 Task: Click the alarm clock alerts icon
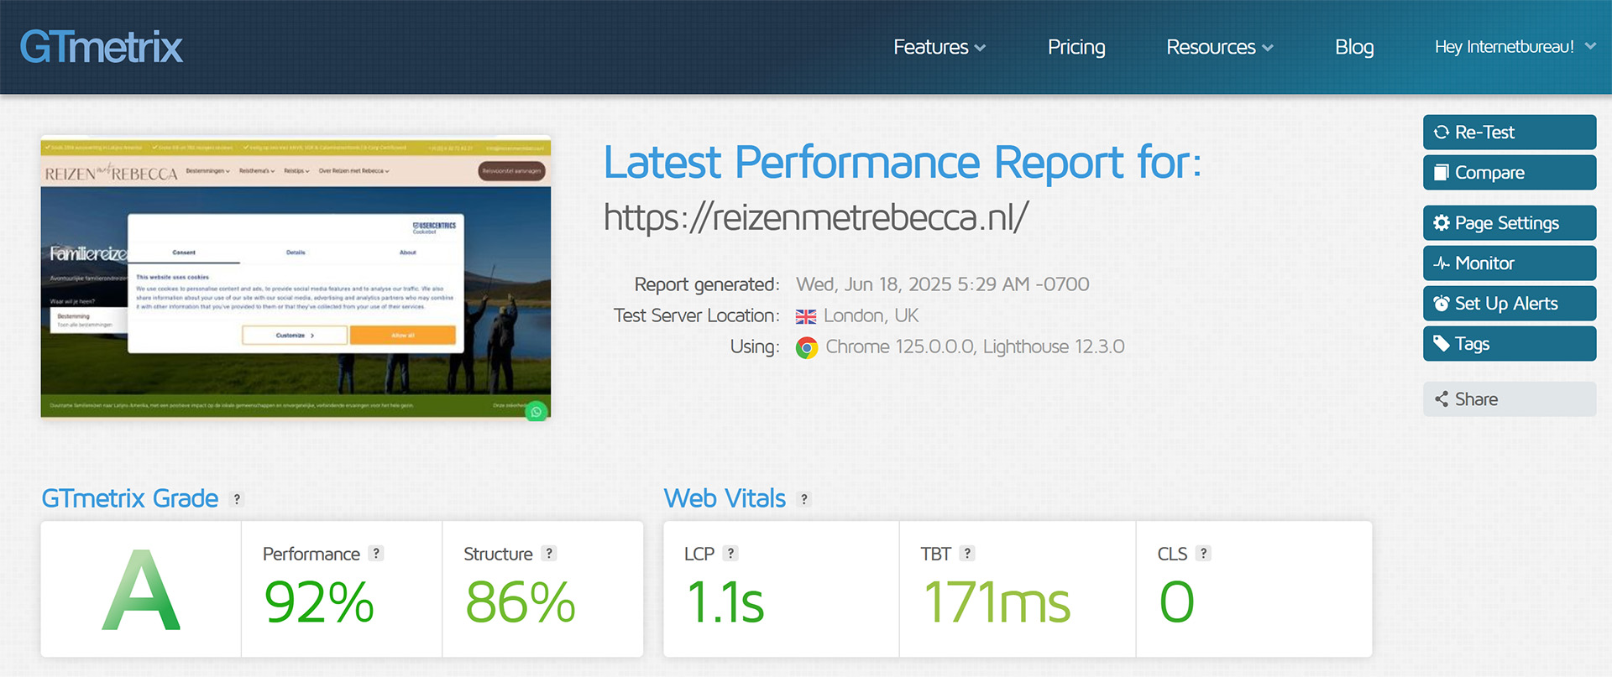1442,304
